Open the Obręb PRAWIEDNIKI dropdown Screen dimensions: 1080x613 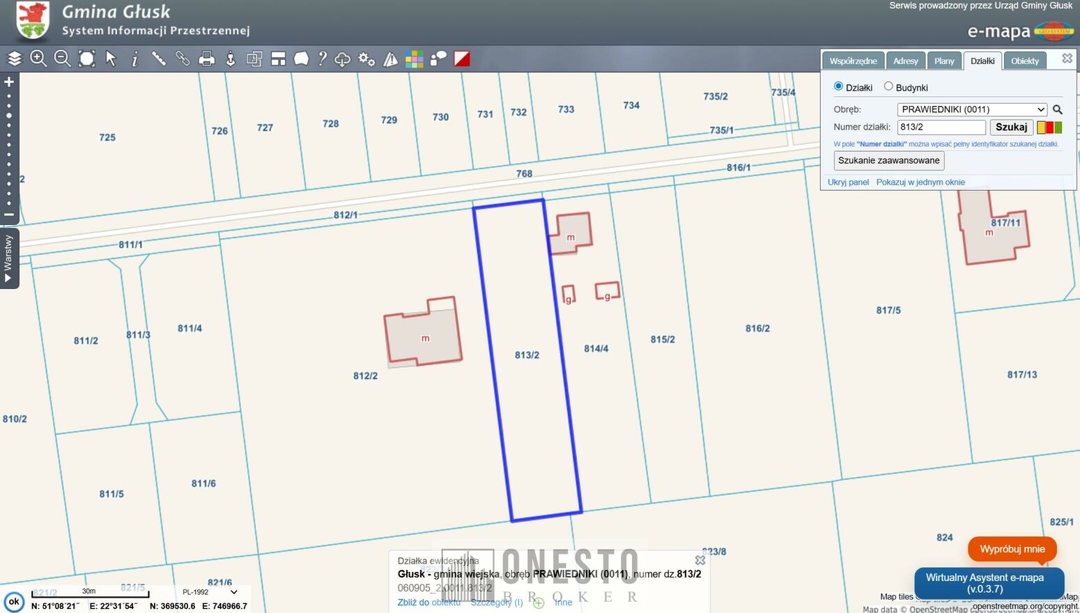point(972,109)
